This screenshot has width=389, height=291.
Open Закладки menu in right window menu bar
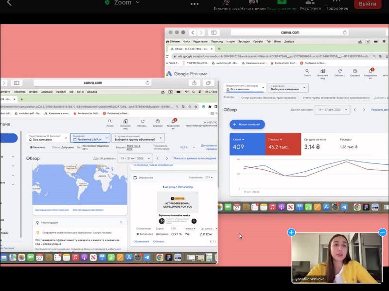pos(244,42)
